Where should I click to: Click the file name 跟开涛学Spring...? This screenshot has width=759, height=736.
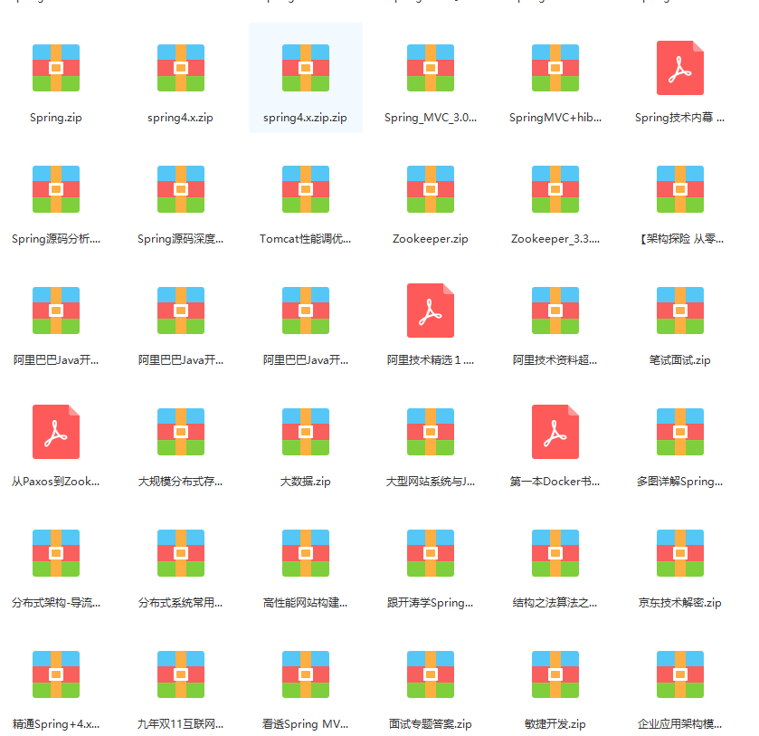pyautogui.click(x=431, y=603)
